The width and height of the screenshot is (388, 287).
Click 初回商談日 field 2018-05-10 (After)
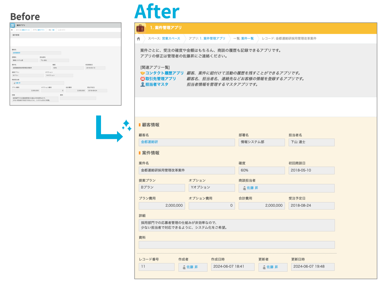[312, 171]
